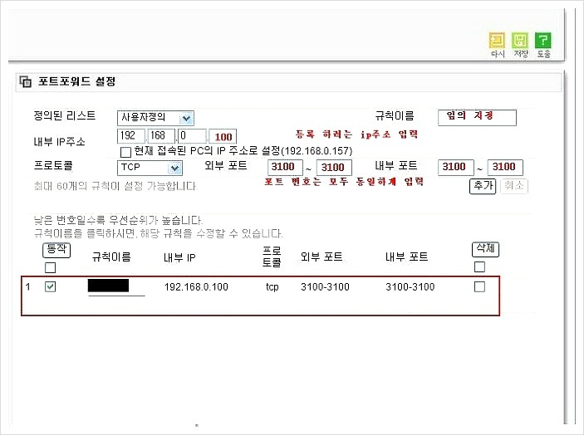
Task: Click the 취소 button
Action: pyautogui.click(x=514, y=186)
